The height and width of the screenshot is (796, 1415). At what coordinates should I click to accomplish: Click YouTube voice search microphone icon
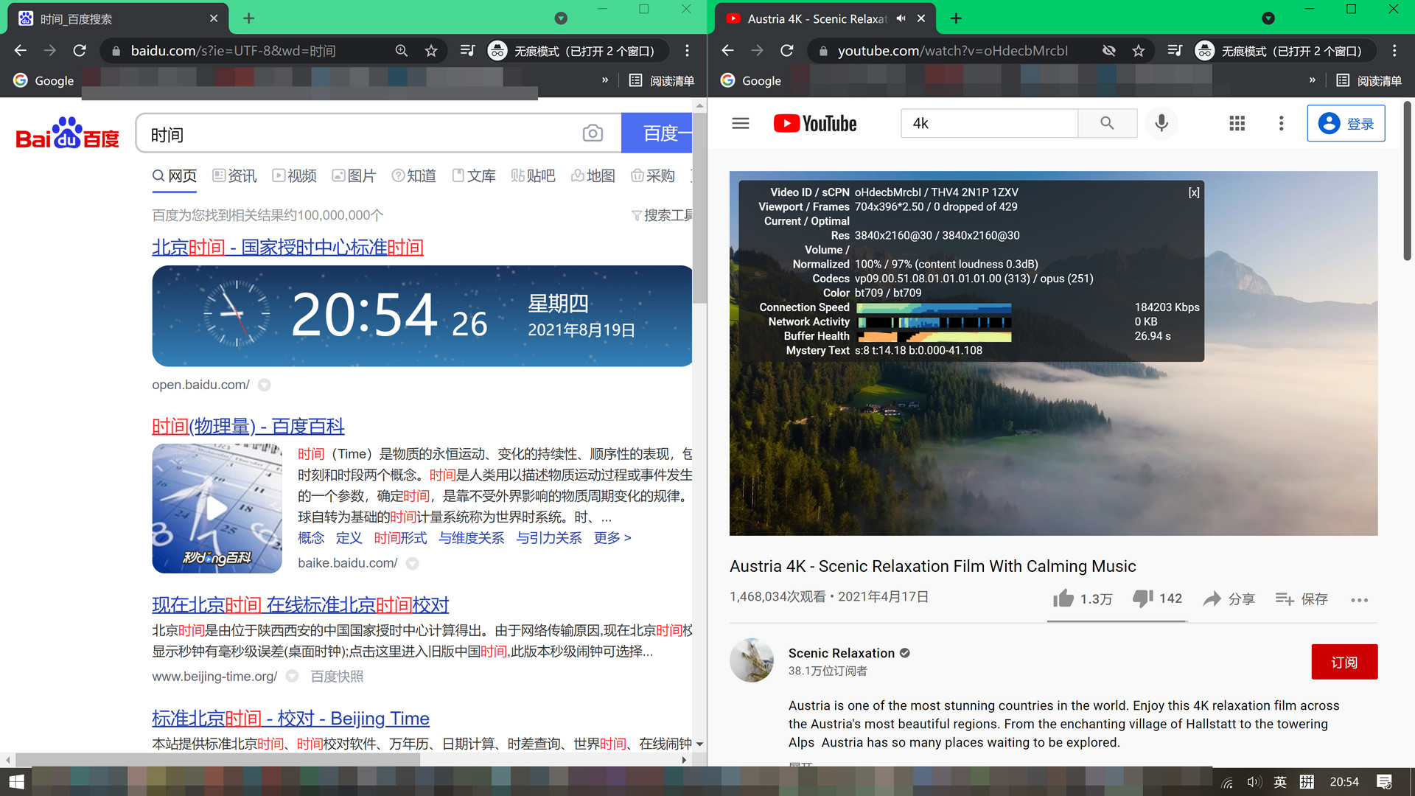point(1161,123)
